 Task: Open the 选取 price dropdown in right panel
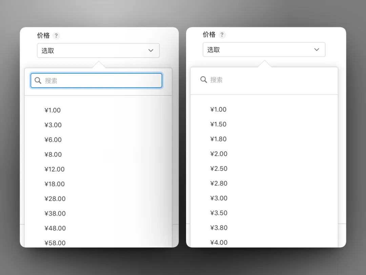tap(264, 50)
